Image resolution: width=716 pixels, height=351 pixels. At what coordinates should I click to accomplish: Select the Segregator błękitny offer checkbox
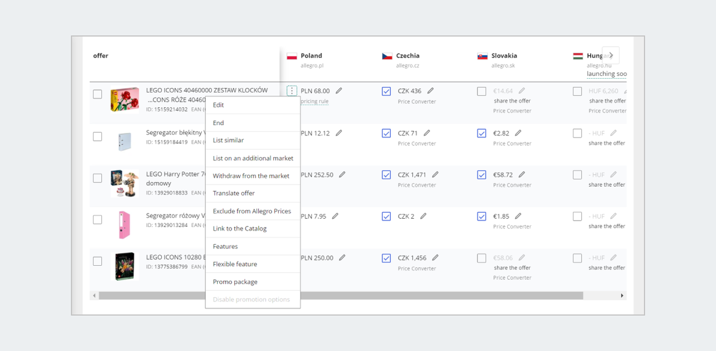coord(97,136)
